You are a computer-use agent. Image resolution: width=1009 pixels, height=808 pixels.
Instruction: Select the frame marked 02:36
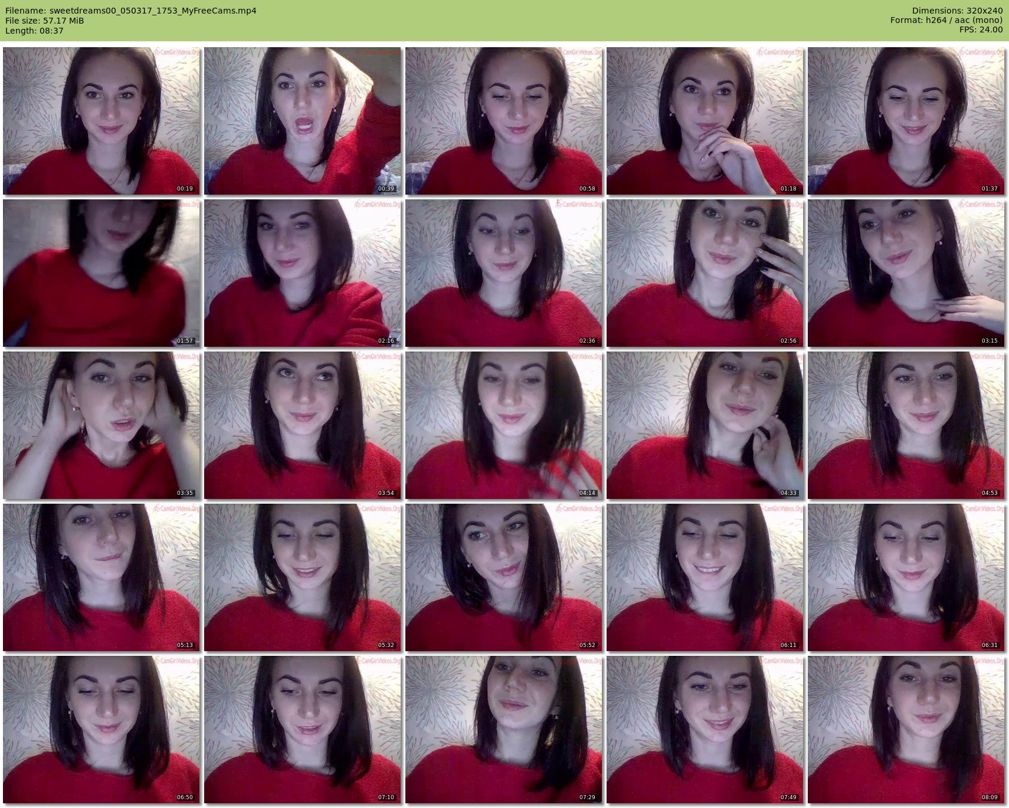tap(504, 273)
